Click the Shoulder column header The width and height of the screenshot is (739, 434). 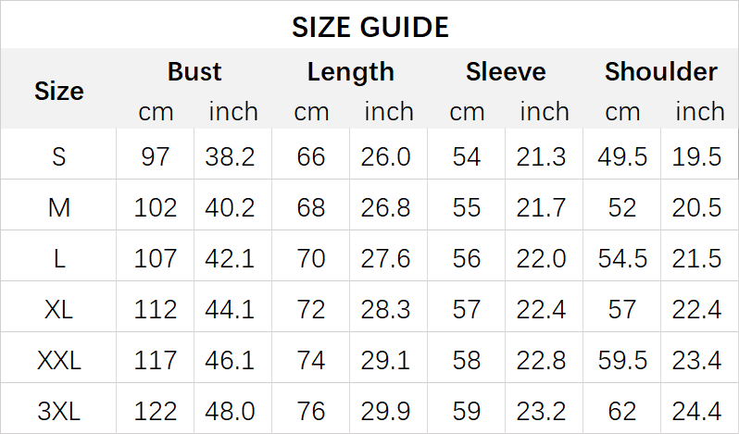tap(660, 72)
